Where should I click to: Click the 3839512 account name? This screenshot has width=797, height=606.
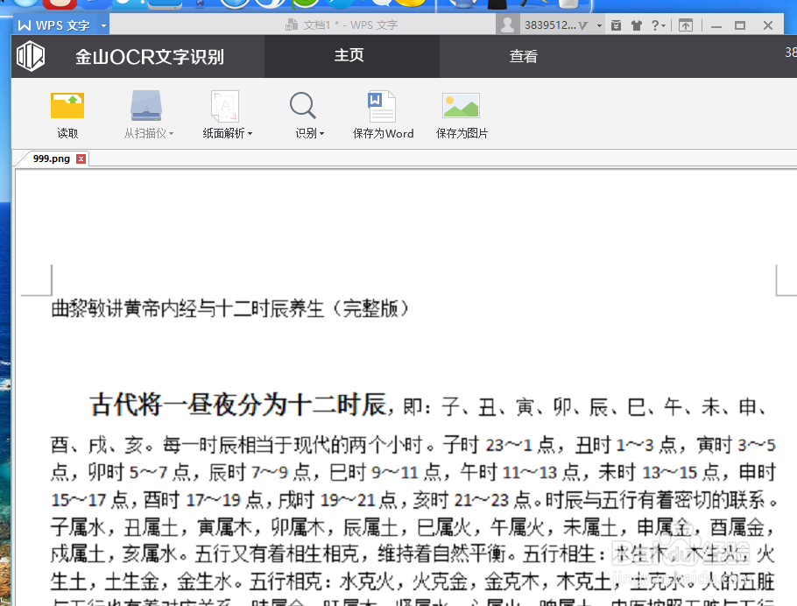click(x=552, y=25)
